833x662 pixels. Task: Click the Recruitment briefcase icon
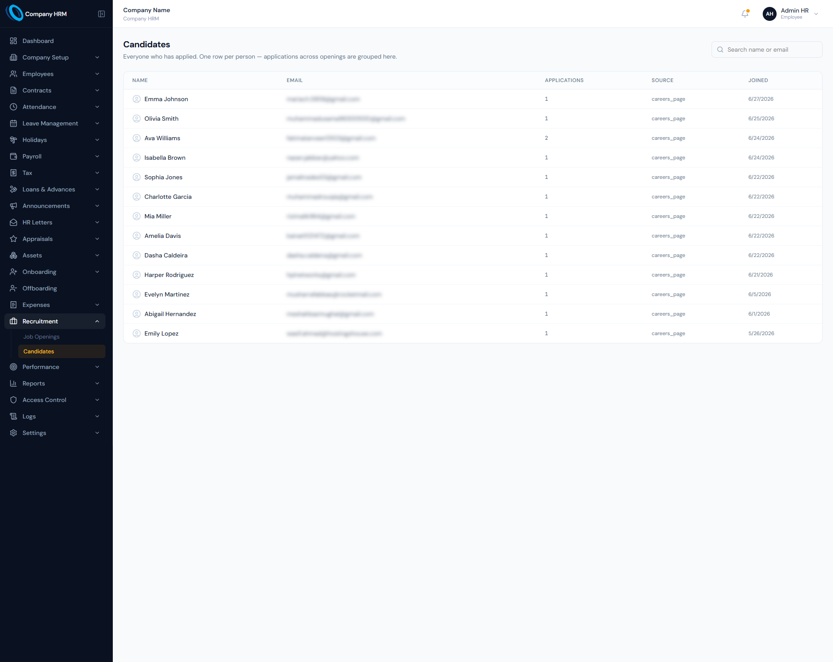pyautogui.click(x=13, y=321)
